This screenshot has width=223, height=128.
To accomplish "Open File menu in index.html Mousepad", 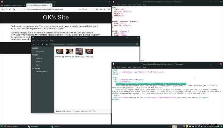I will tap(114, 67).
